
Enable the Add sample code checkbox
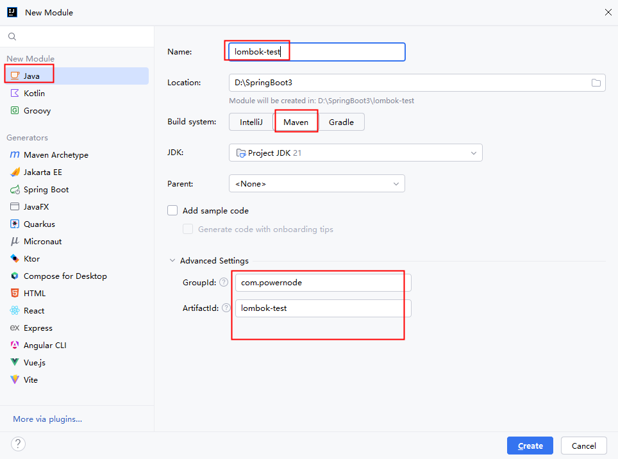(x=172, y=210)
